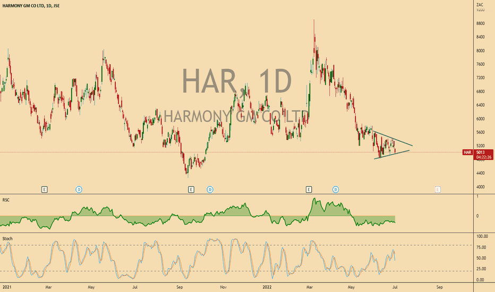495x292 pixels.
Task: Click the 7600 price axis label
Action: click(481, 64)
